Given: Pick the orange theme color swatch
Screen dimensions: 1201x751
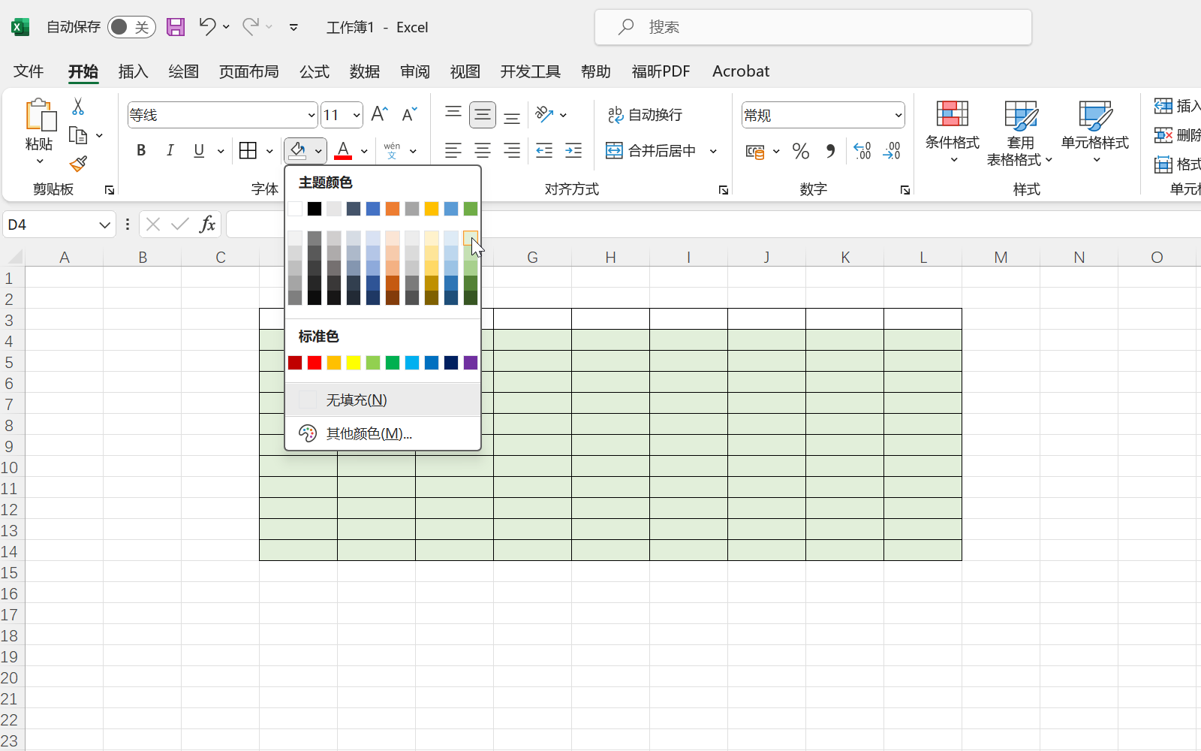Looking at the screenshot, I should click(x=393, y=209).
